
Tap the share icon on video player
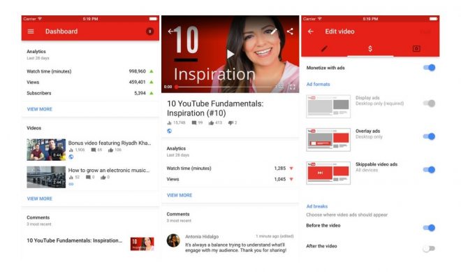click(x=290, y=31)
